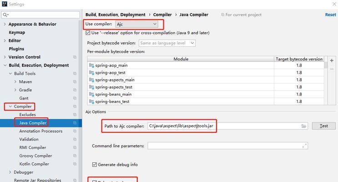Click the For current project copy icon

tap(222, 15)
